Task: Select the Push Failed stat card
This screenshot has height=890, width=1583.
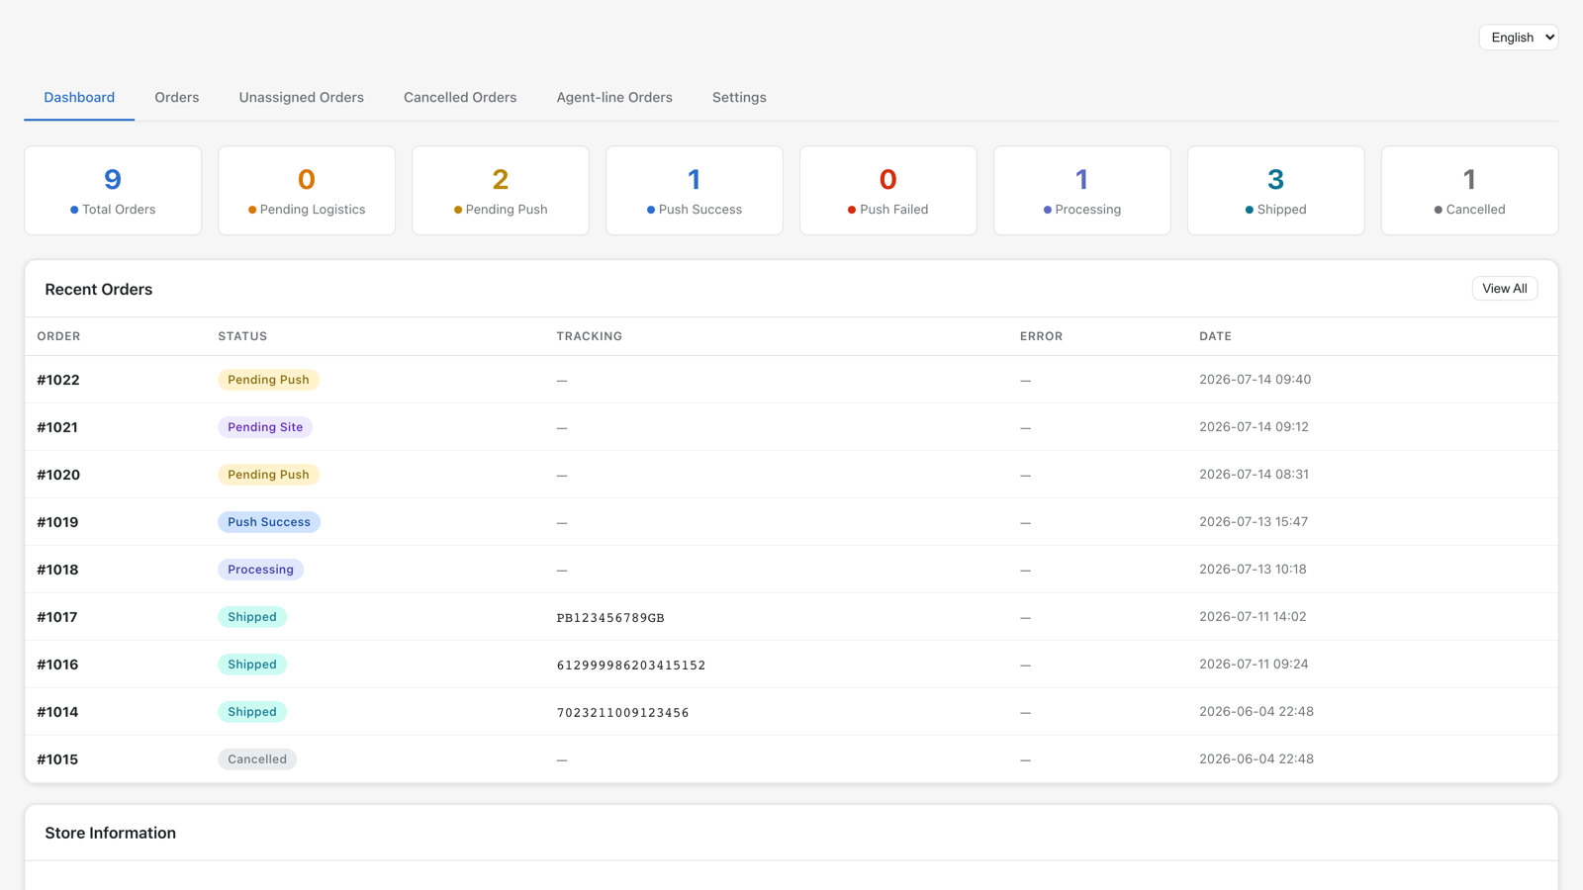Action: [888, 191]
